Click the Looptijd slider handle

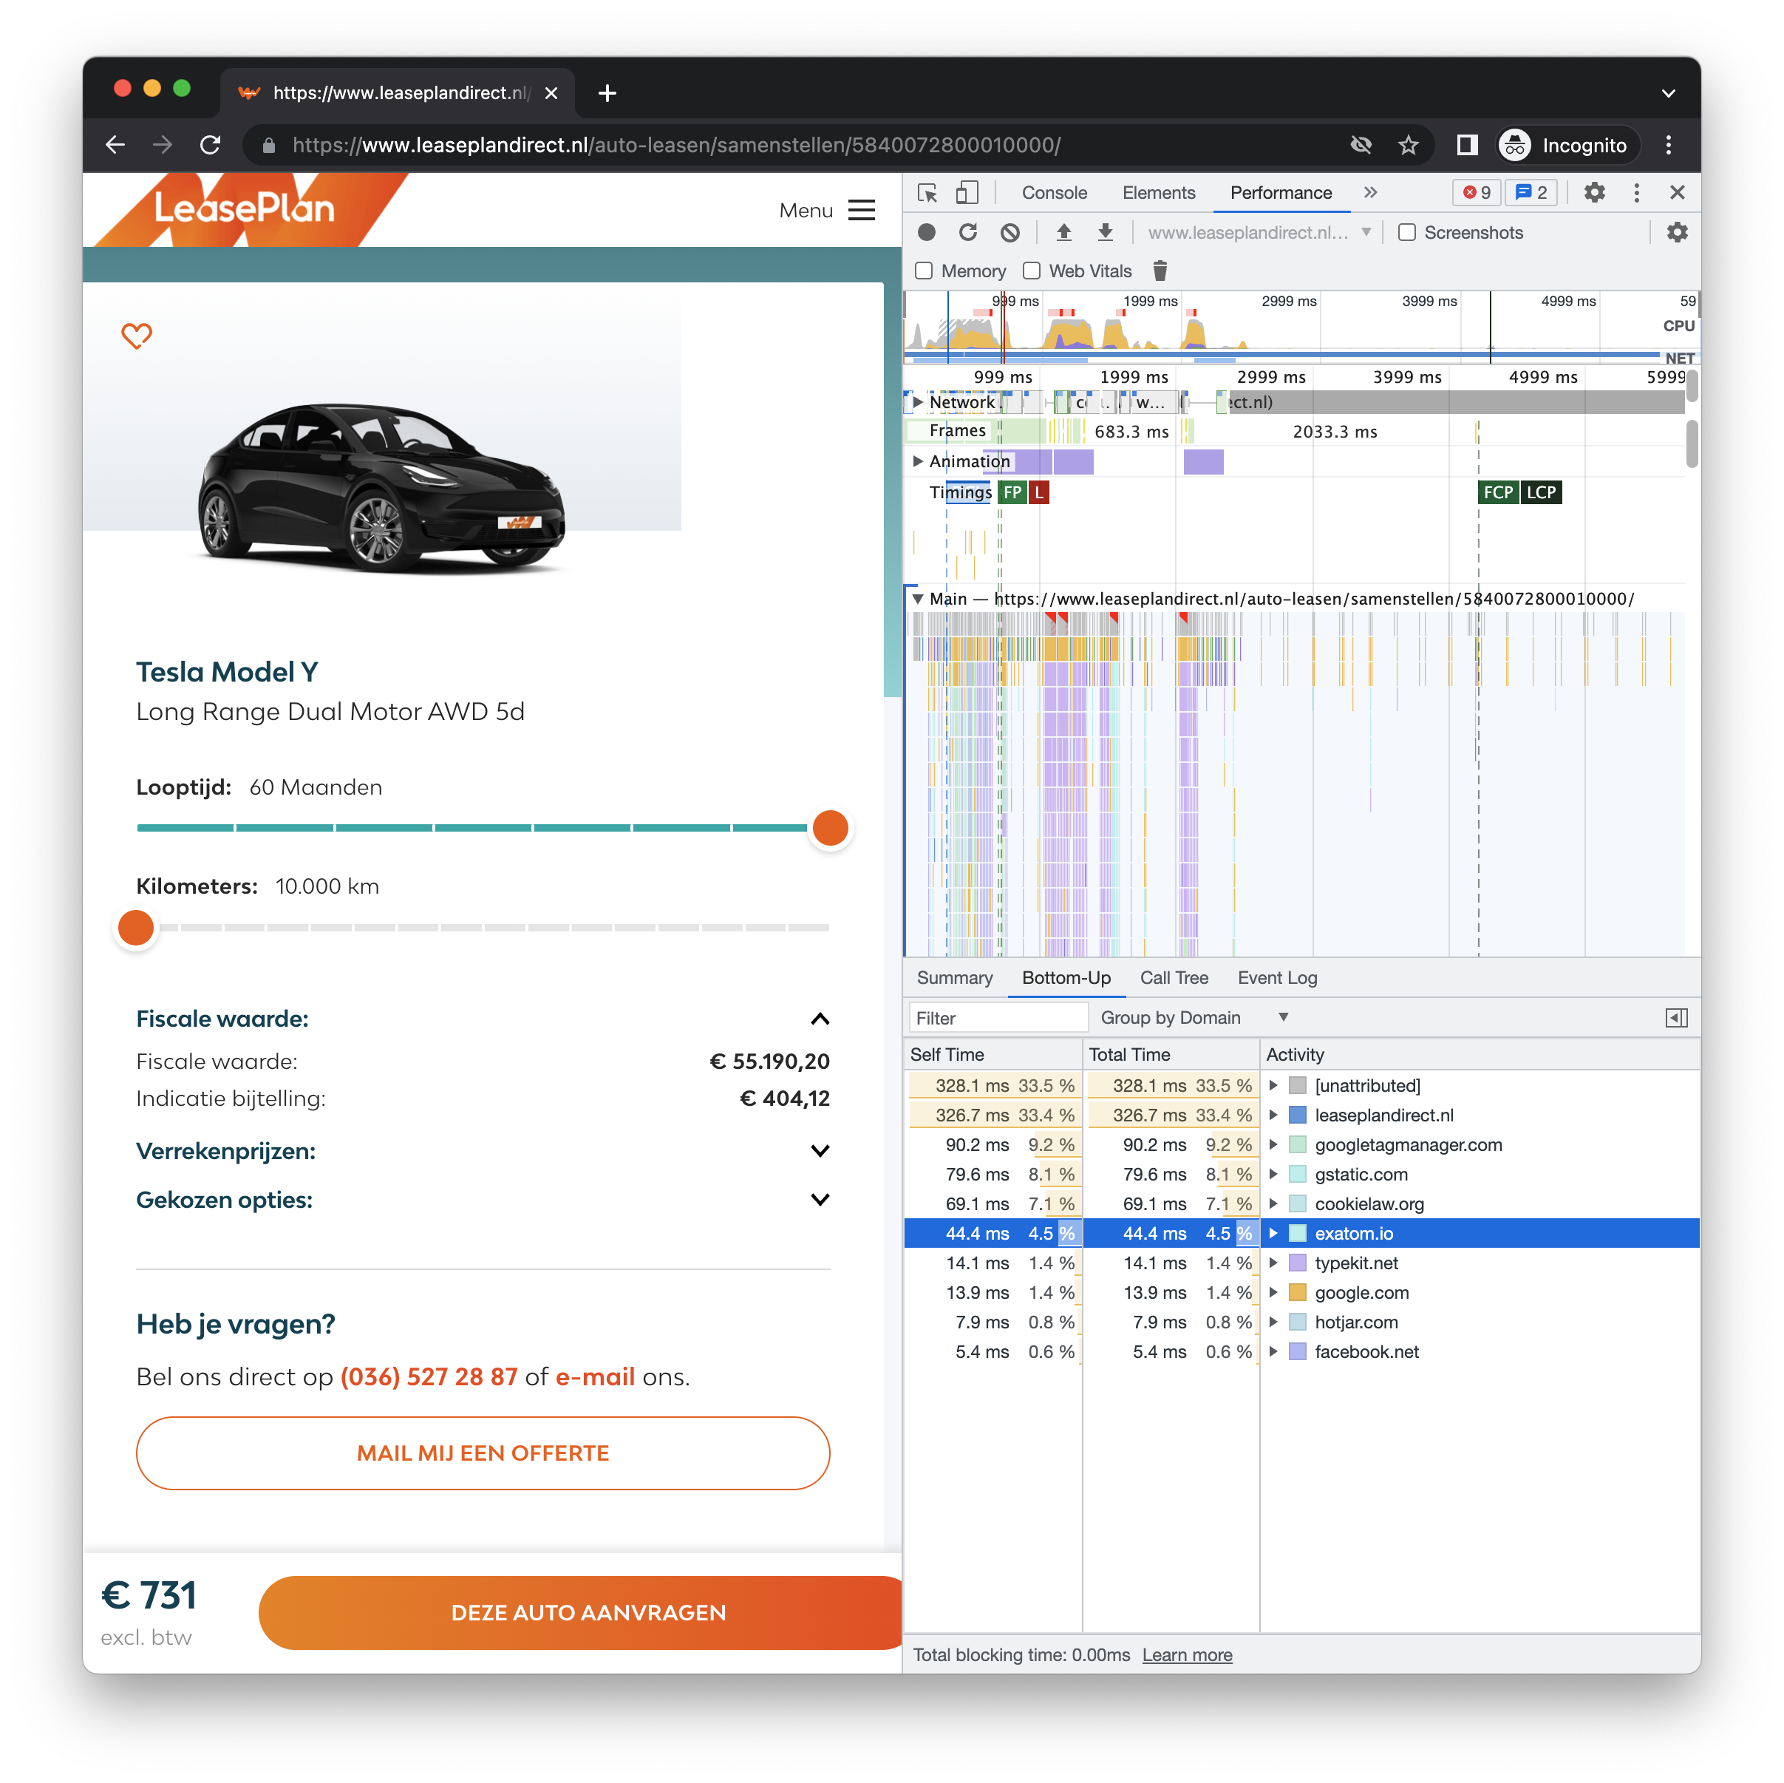[830, 828]
